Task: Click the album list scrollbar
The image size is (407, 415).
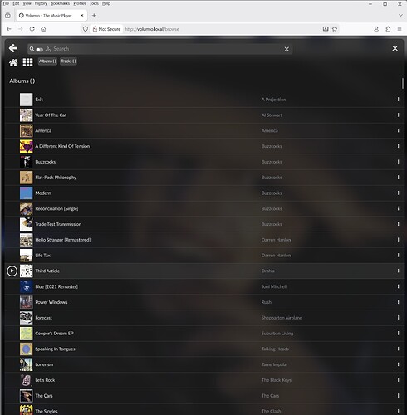Action: (x=402, y=84)
